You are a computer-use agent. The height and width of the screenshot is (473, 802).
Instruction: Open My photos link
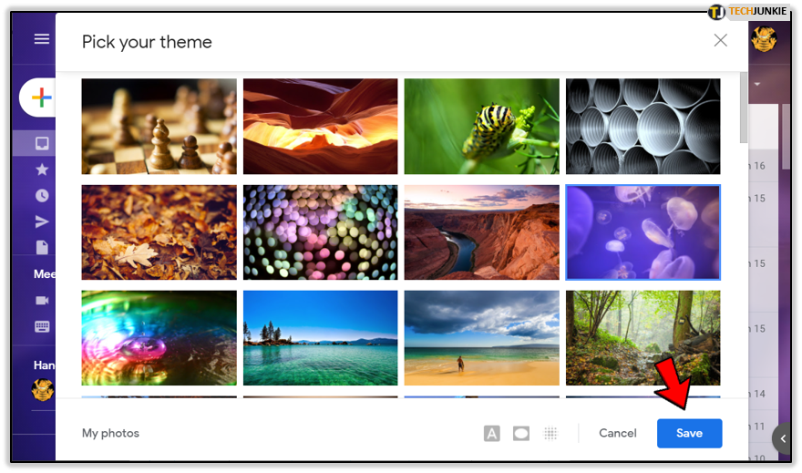[110, 433]
